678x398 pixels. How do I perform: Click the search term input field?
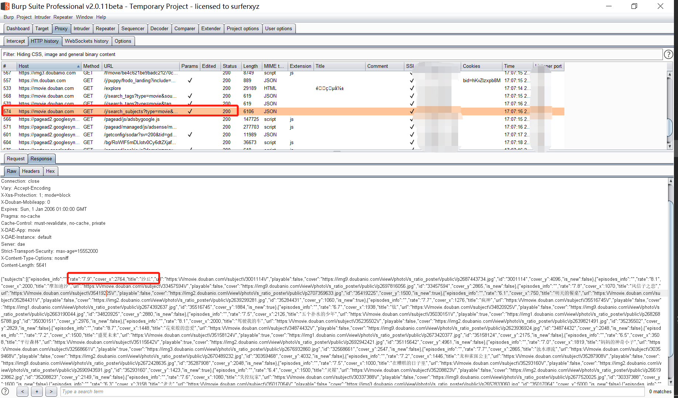[353, 391]
